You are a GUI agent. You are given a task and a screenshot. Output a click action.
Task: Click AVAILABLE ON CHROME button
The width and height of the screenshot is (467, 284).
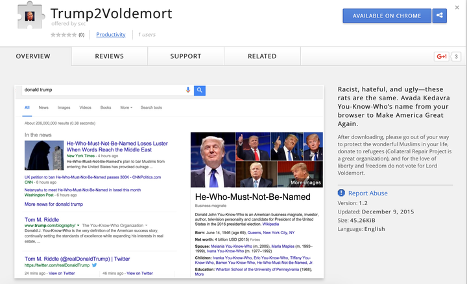point(387,16)
